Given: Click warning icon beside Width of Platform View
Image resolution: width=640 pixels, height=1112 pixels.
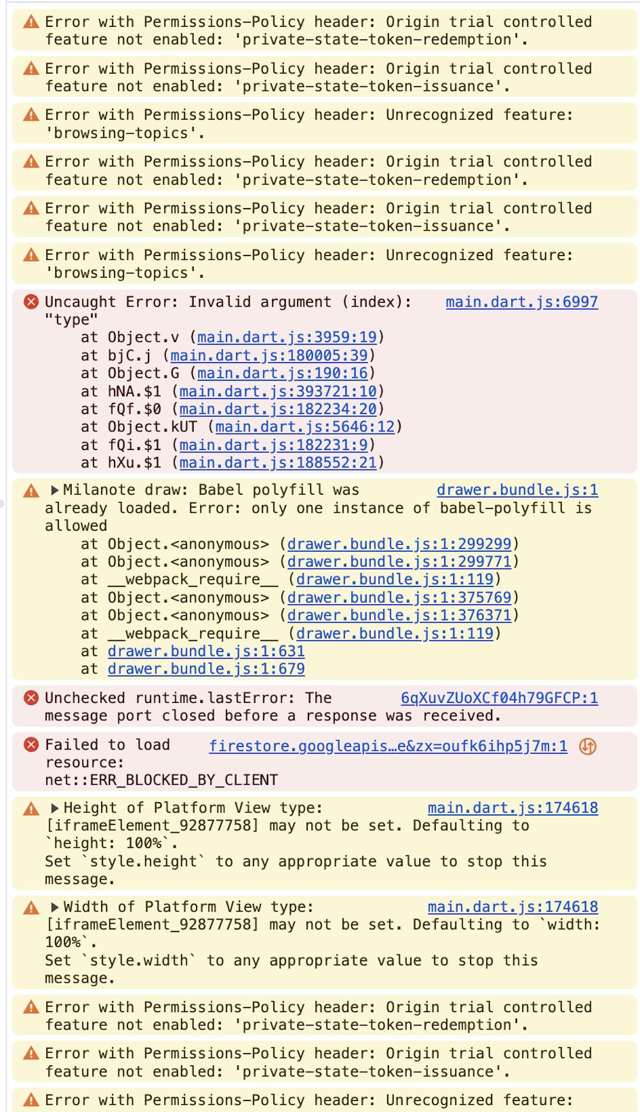Looking at the screenshot, I should pos(31,908).
